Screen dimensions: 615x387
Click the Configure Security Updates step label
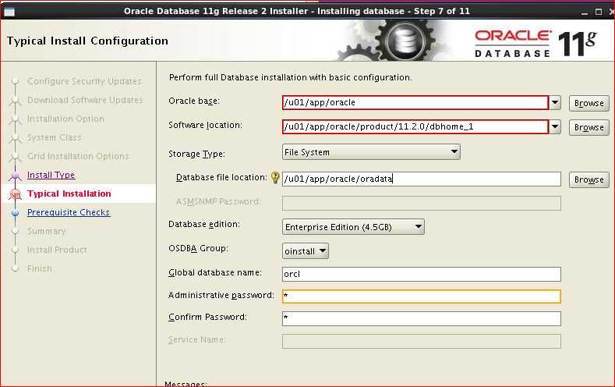pyautogui.click(x=84, y=81)
